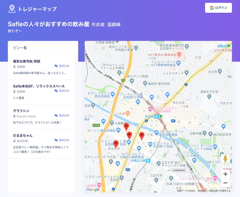Screen dimensions: 240x197
Task: Click the red pin beside 1丁目 label
Action: pyautogui.click(x=142, y=136)
